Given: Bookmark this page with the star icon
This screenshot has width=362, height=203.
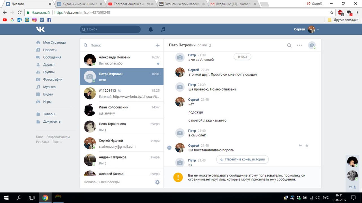Looking at the screenshot, I should 332,12.
